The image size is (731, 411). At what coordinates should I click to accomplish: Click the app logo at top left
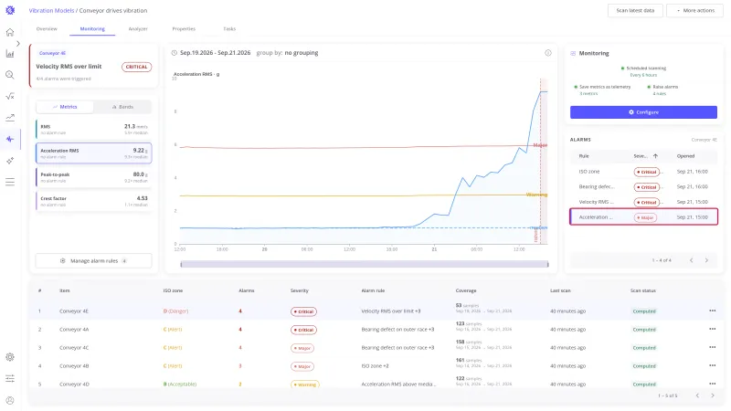click(x=10, y=10)
